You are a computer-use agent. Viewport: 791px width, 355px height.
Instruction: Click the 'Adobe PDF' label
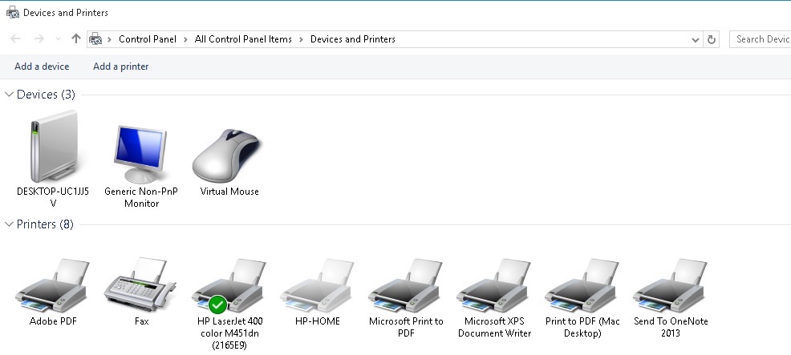coord(53,321)
